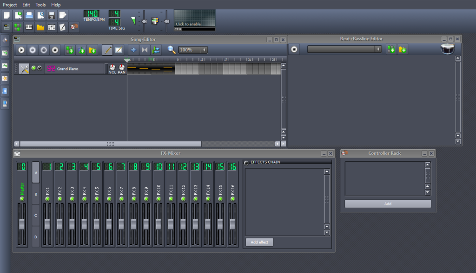The width and height of the screenshot is (476, 273).
Task: Click the Play button in Song-Editor
Action: tap(21, 50)
